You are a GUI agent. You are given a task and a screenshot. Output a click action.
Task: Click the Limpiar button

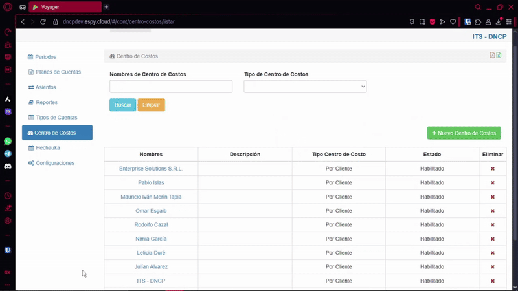pyautogui.click(x=151, y=105)
